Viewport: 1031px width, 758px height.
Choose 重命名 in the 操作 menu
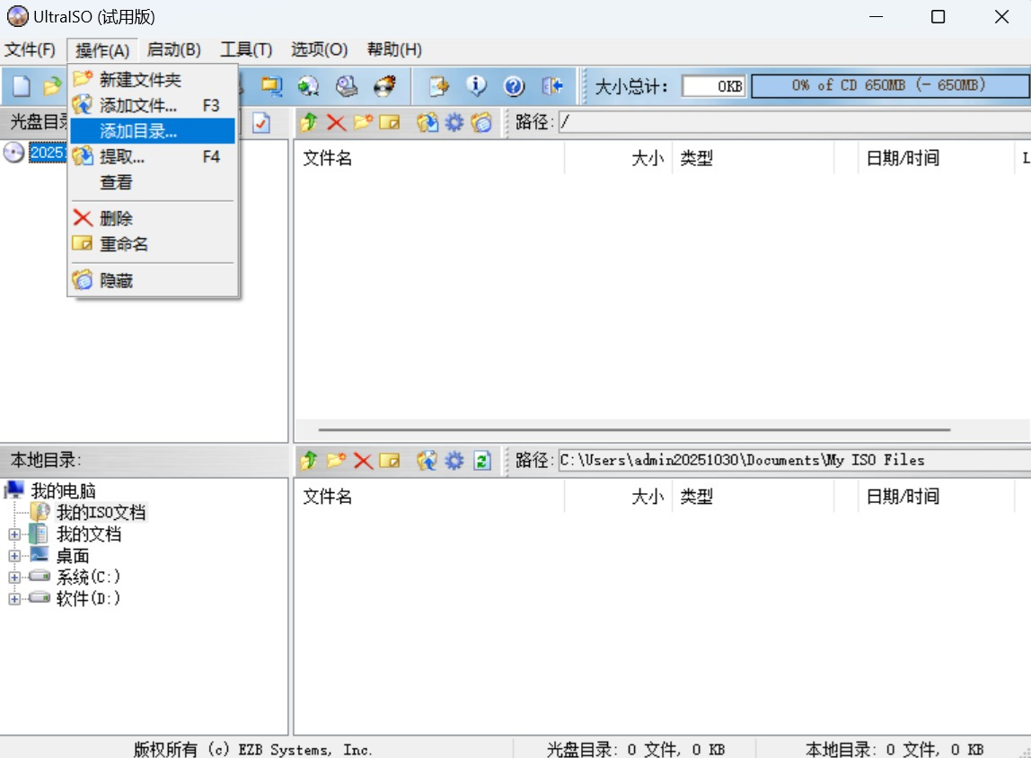coord(123,243)
